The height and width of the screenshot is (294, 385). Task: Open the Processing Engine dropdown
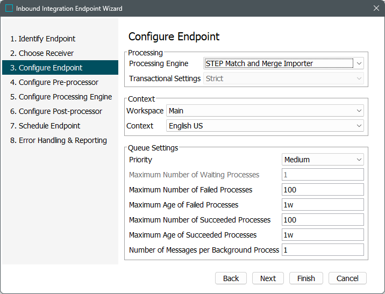point(283,63)
